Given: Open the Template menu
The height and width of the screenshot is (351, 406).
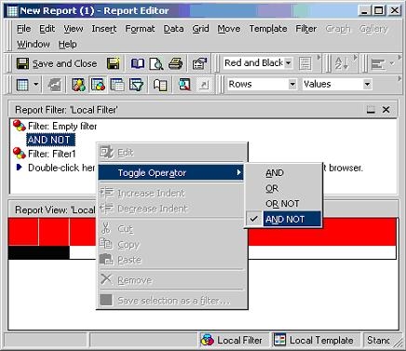Looking at the screenshot, I should pos(268,29).
